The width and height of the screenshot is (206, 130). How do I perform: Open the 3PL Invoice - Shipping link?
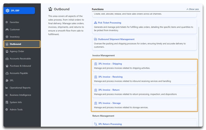[x=110, y=64]
